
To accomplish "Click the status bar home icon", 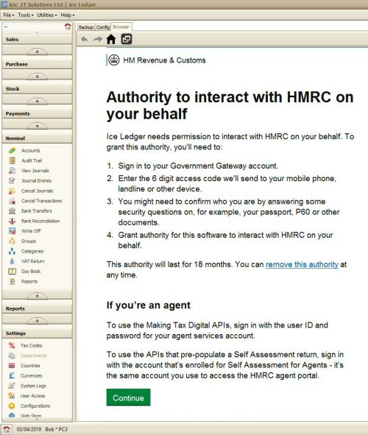I will (7, 429).
